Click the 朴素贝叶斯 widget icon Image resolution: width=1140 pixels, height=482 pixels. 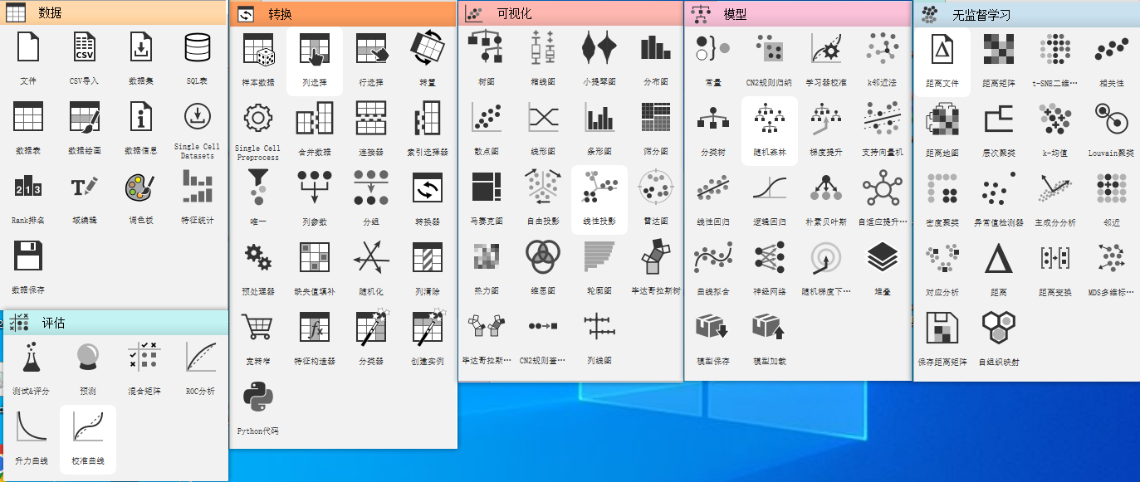(826, 188)
